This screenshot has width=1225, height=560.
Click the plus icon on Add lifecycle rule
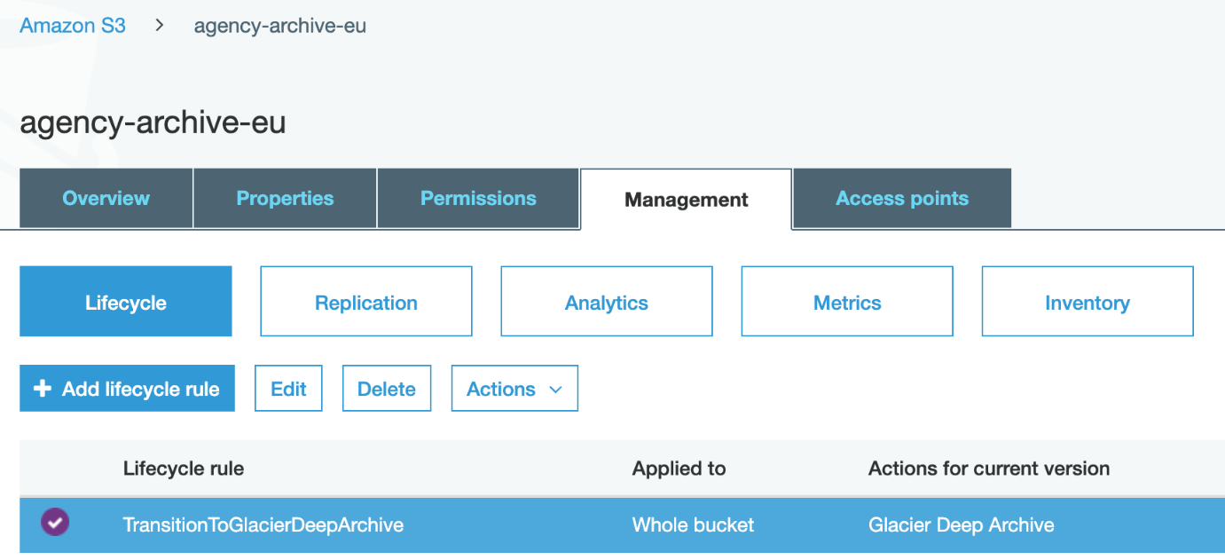43,388
